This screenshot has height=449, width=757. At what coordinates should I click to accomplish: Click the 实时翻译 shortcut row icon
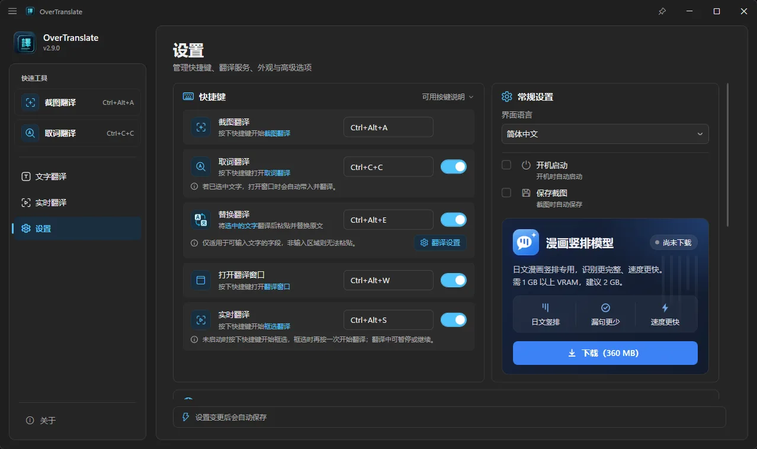[201, 320]
